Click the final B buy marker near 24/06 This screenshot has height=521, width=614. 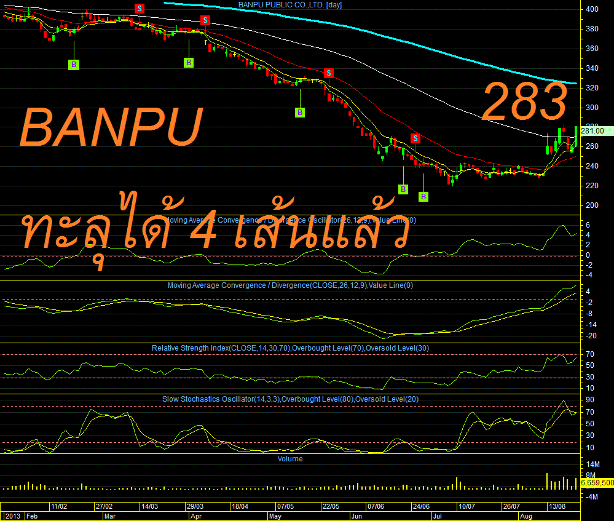423,196
